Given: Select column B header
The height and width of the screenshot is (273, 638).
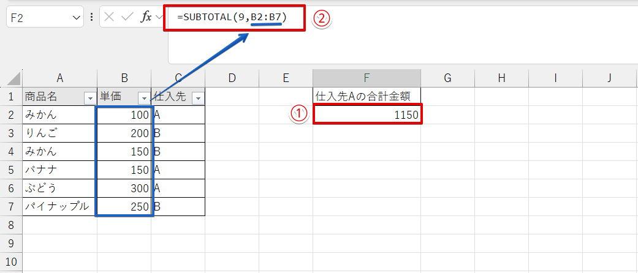Looking at the screenshot, I should click(x=124, y=78).
